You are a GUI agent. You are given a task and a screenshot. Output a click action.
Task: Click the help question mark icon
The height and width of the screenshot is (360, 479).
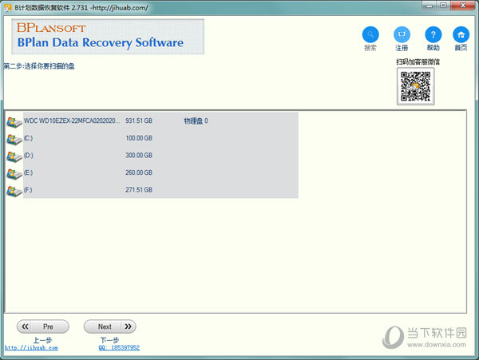click(x=433, y=34)
